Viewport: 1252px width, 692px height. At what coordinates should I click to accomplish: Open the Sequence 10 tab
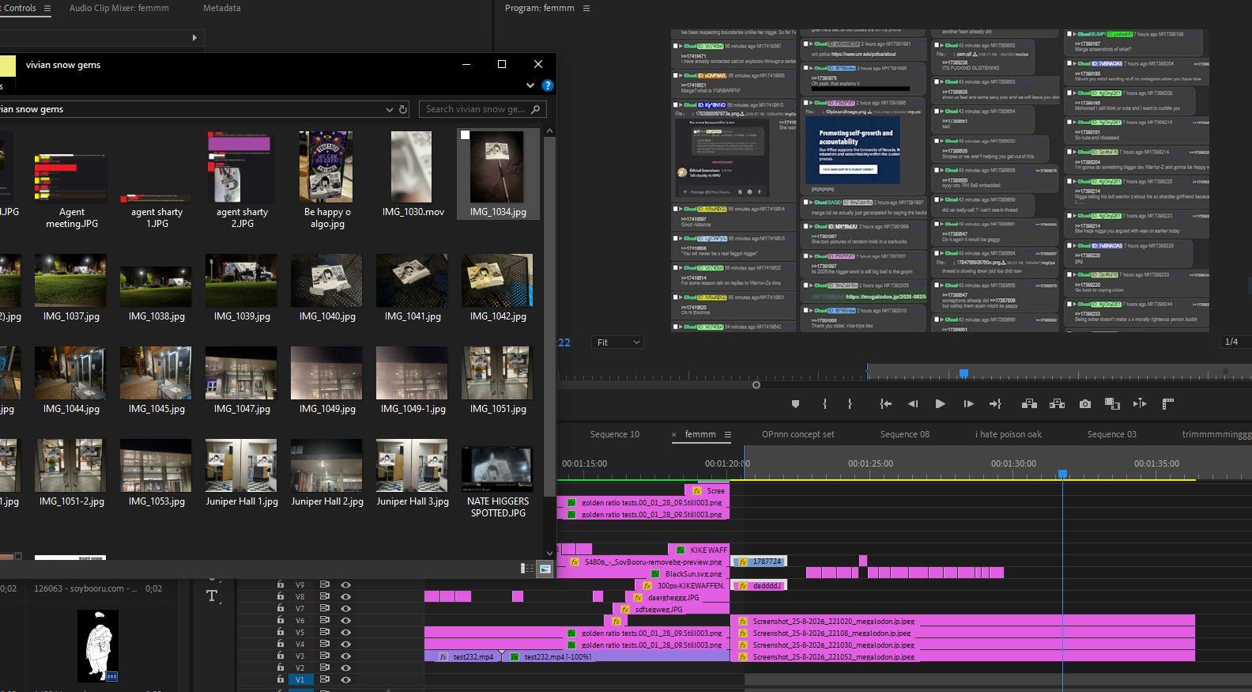click(x=615, y=434)
